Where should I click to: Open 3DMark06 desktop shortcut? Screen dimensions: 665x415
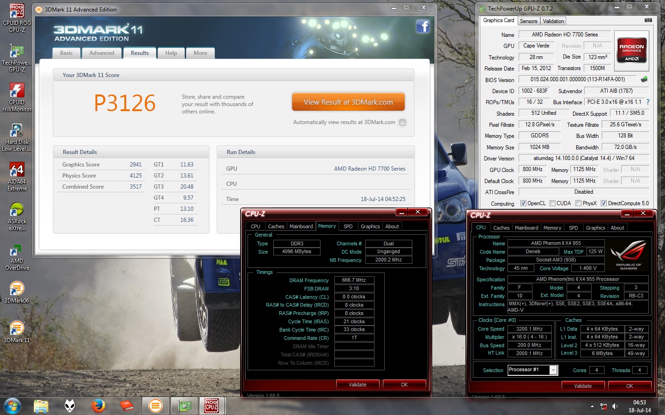pyautogui.click(x=17, y=292)
